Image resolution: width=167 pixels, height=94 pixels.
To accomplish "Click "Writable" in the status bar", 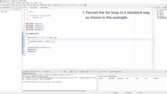I will pos(115,93).
